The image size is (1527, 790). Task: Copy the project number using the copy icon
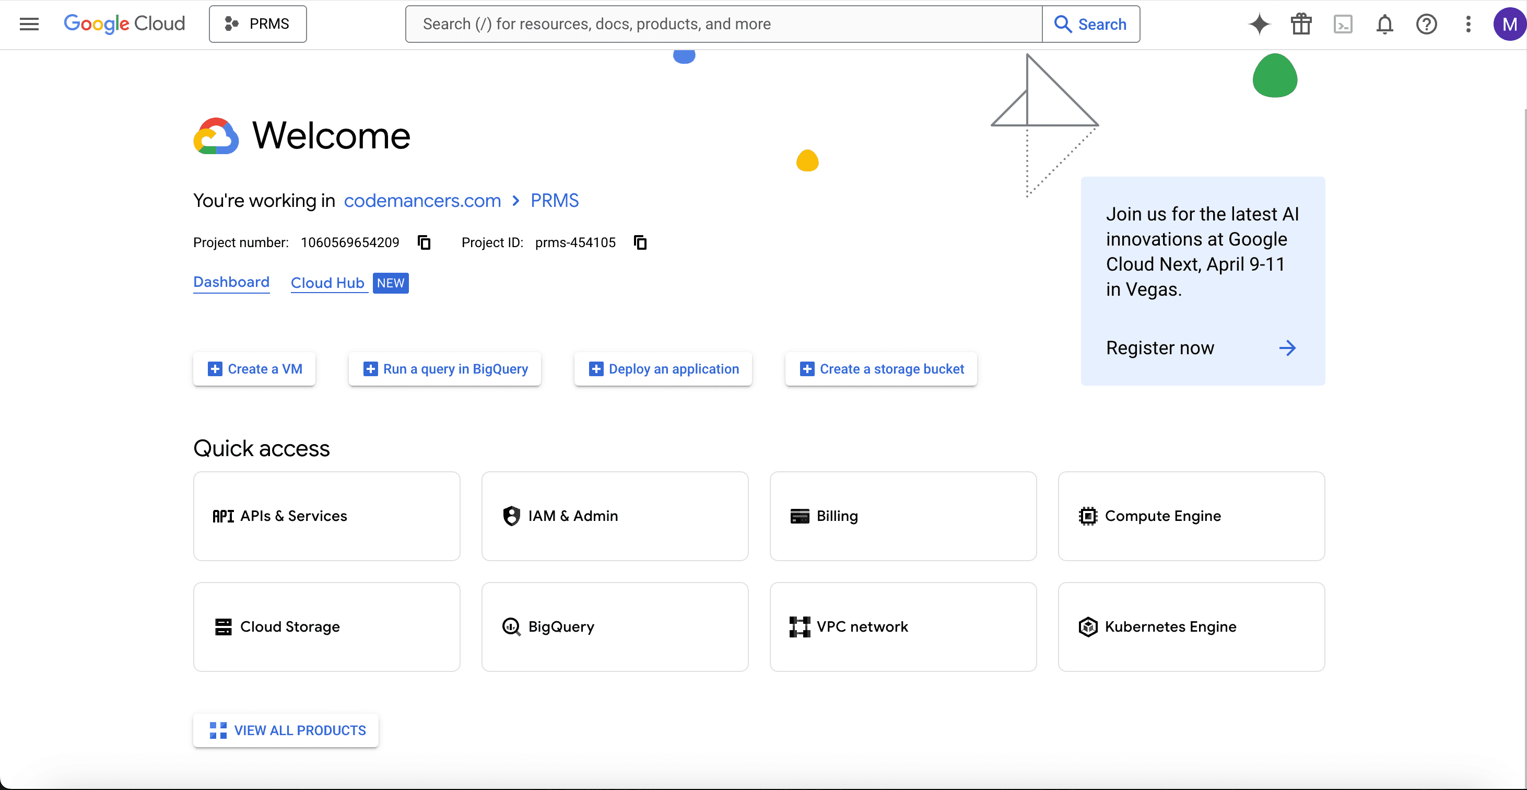(x=424, y=242)
